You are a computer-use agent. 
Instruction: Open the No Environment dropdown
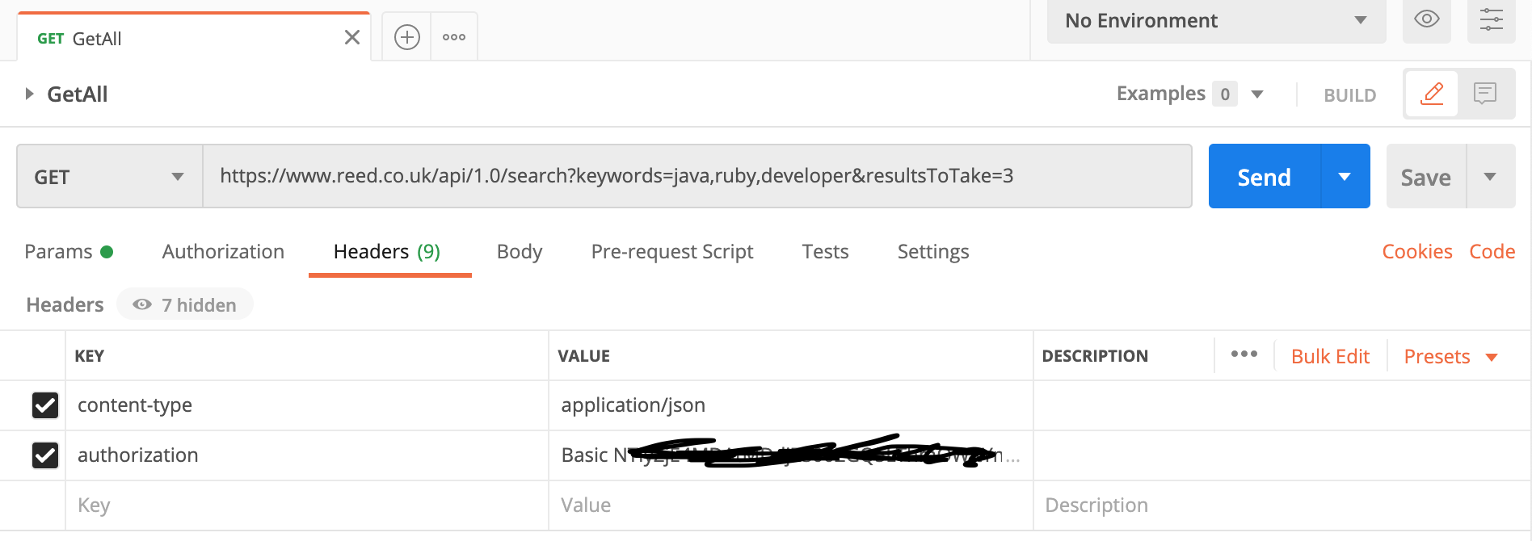(x=1216, y=21)
